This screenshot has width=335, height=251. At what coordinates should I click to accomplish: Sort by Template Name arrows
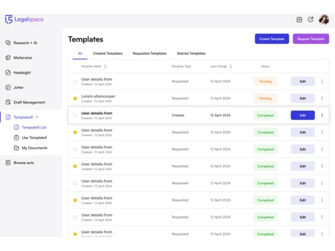pos(105,66)
